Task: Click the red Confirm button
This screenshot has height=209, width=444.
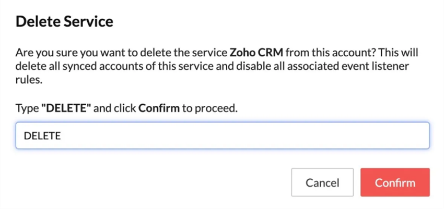Action: (x=395, y=182)
